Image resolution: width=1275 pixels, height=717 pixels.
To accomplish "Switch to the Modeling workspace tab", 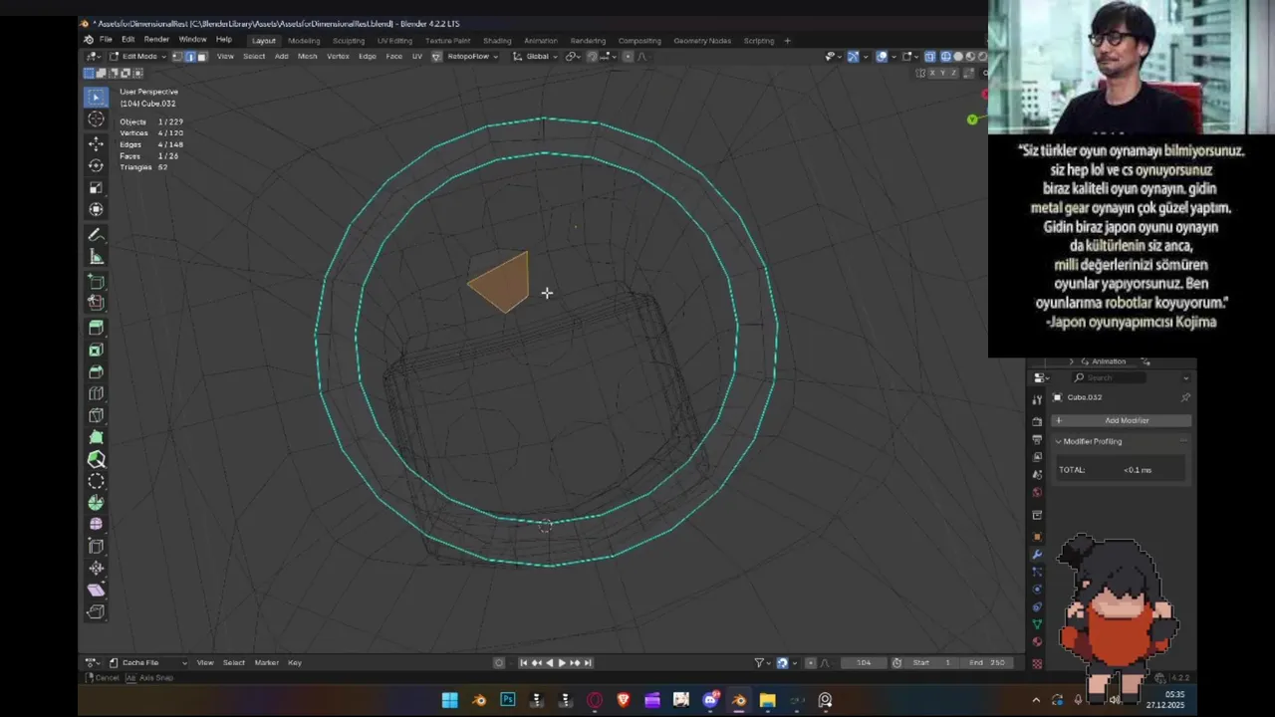I will coord(304,41).
